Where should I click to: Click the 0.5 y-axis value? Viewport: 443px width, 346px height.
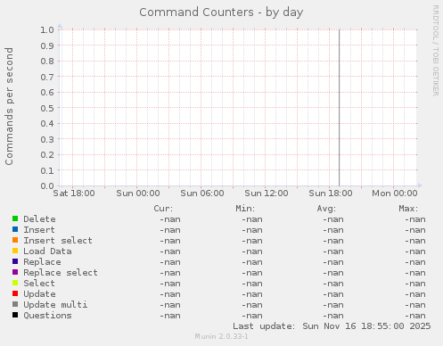pyautogui.click(x=47, y=108)
